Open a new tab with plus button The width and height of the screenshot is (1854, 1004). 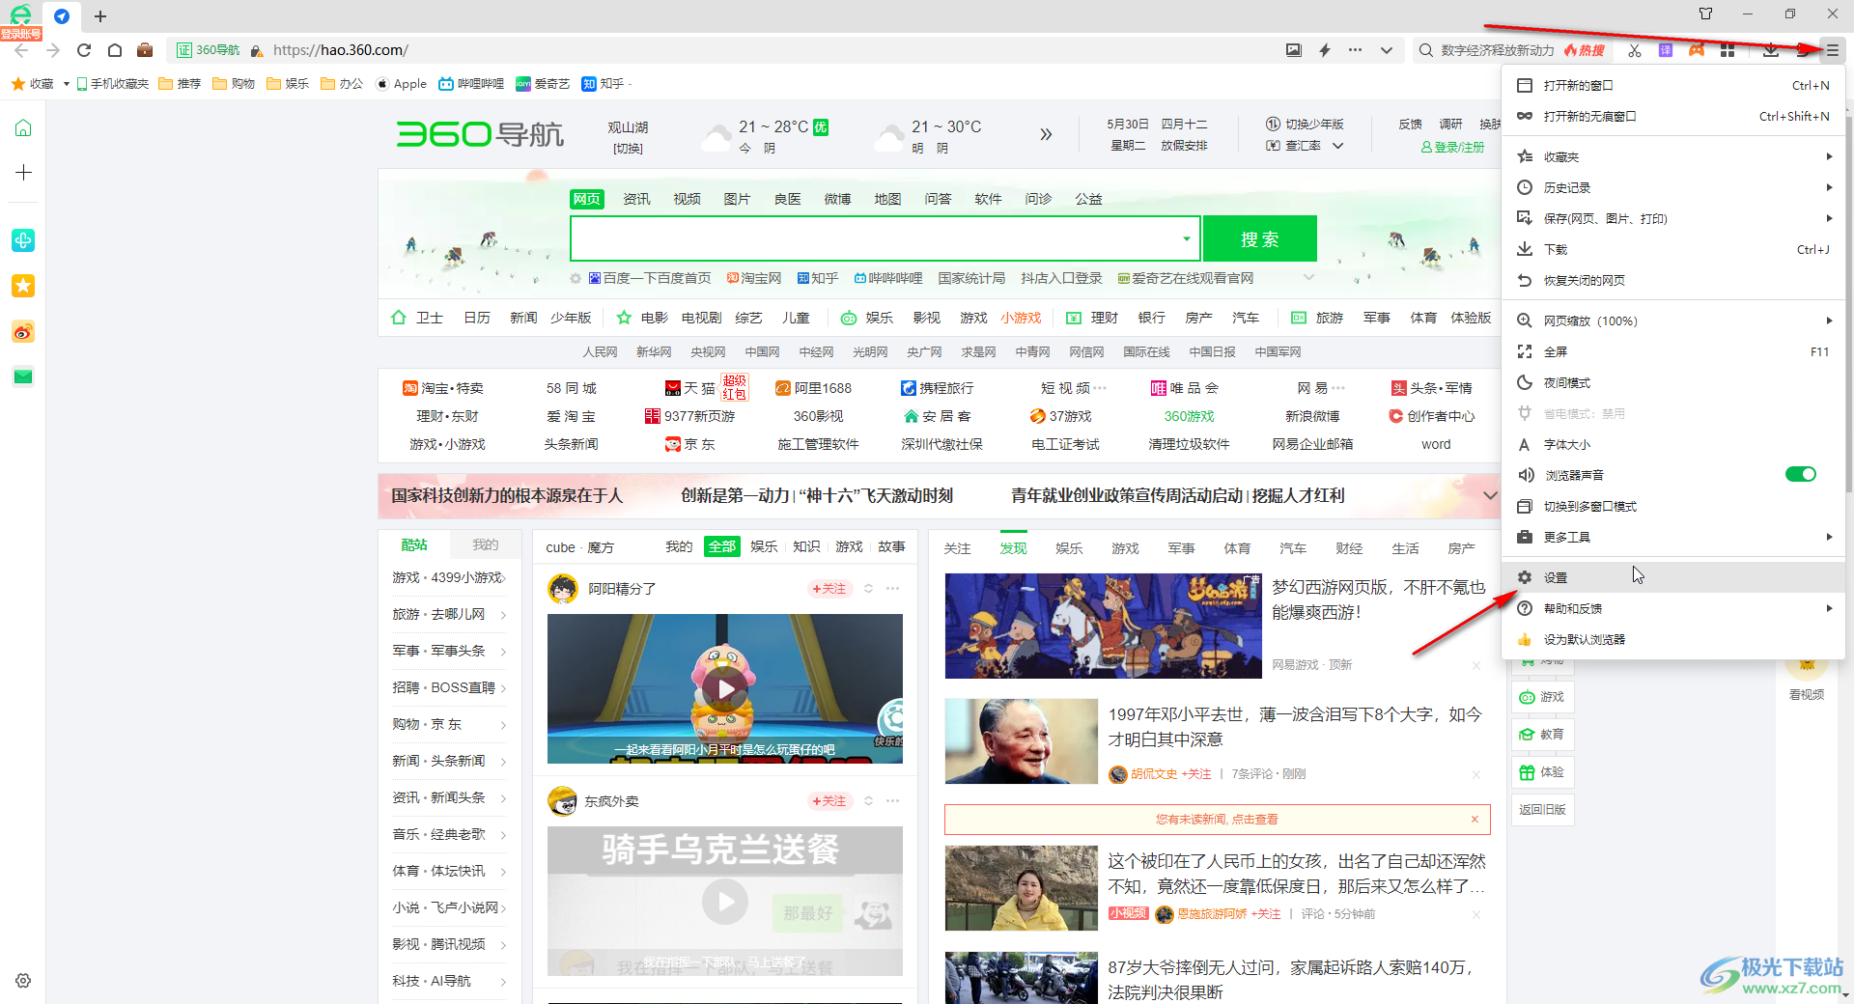click(100, 16)
